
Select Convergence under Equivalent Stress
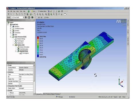[x=26, y=53]
